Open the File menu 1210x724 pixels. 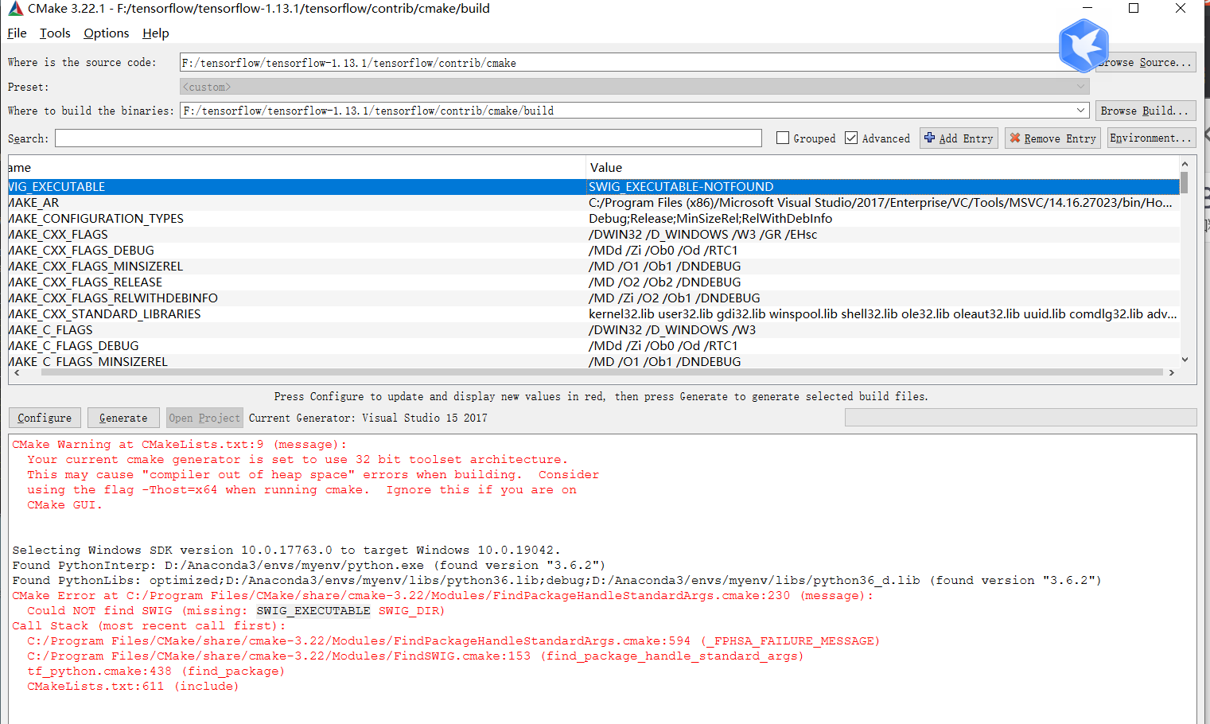click(x=16, y=33)
